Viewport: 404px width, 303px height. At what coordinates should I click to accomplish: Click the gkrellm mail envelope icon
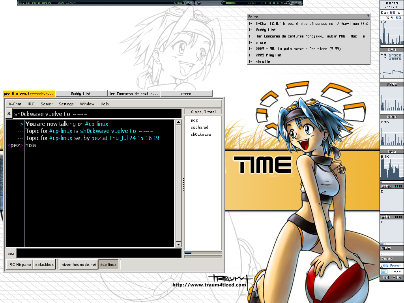(384, 271)
